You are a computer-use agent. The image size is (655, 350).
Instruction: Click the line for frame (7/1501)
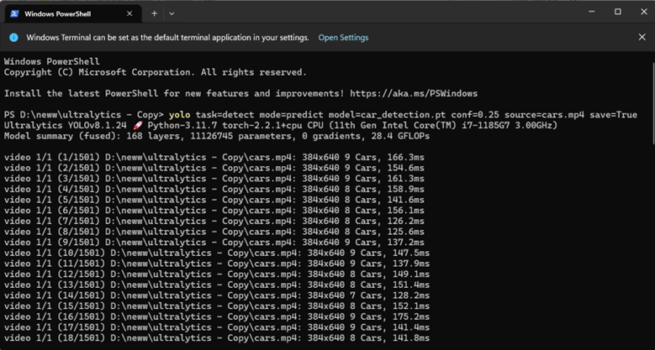[x=214, y=221]
